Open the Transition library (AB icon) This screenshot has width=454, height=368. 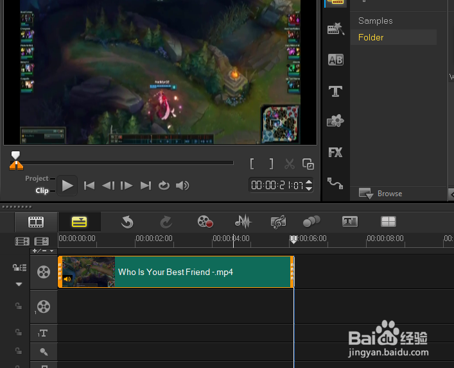point(336,60)
